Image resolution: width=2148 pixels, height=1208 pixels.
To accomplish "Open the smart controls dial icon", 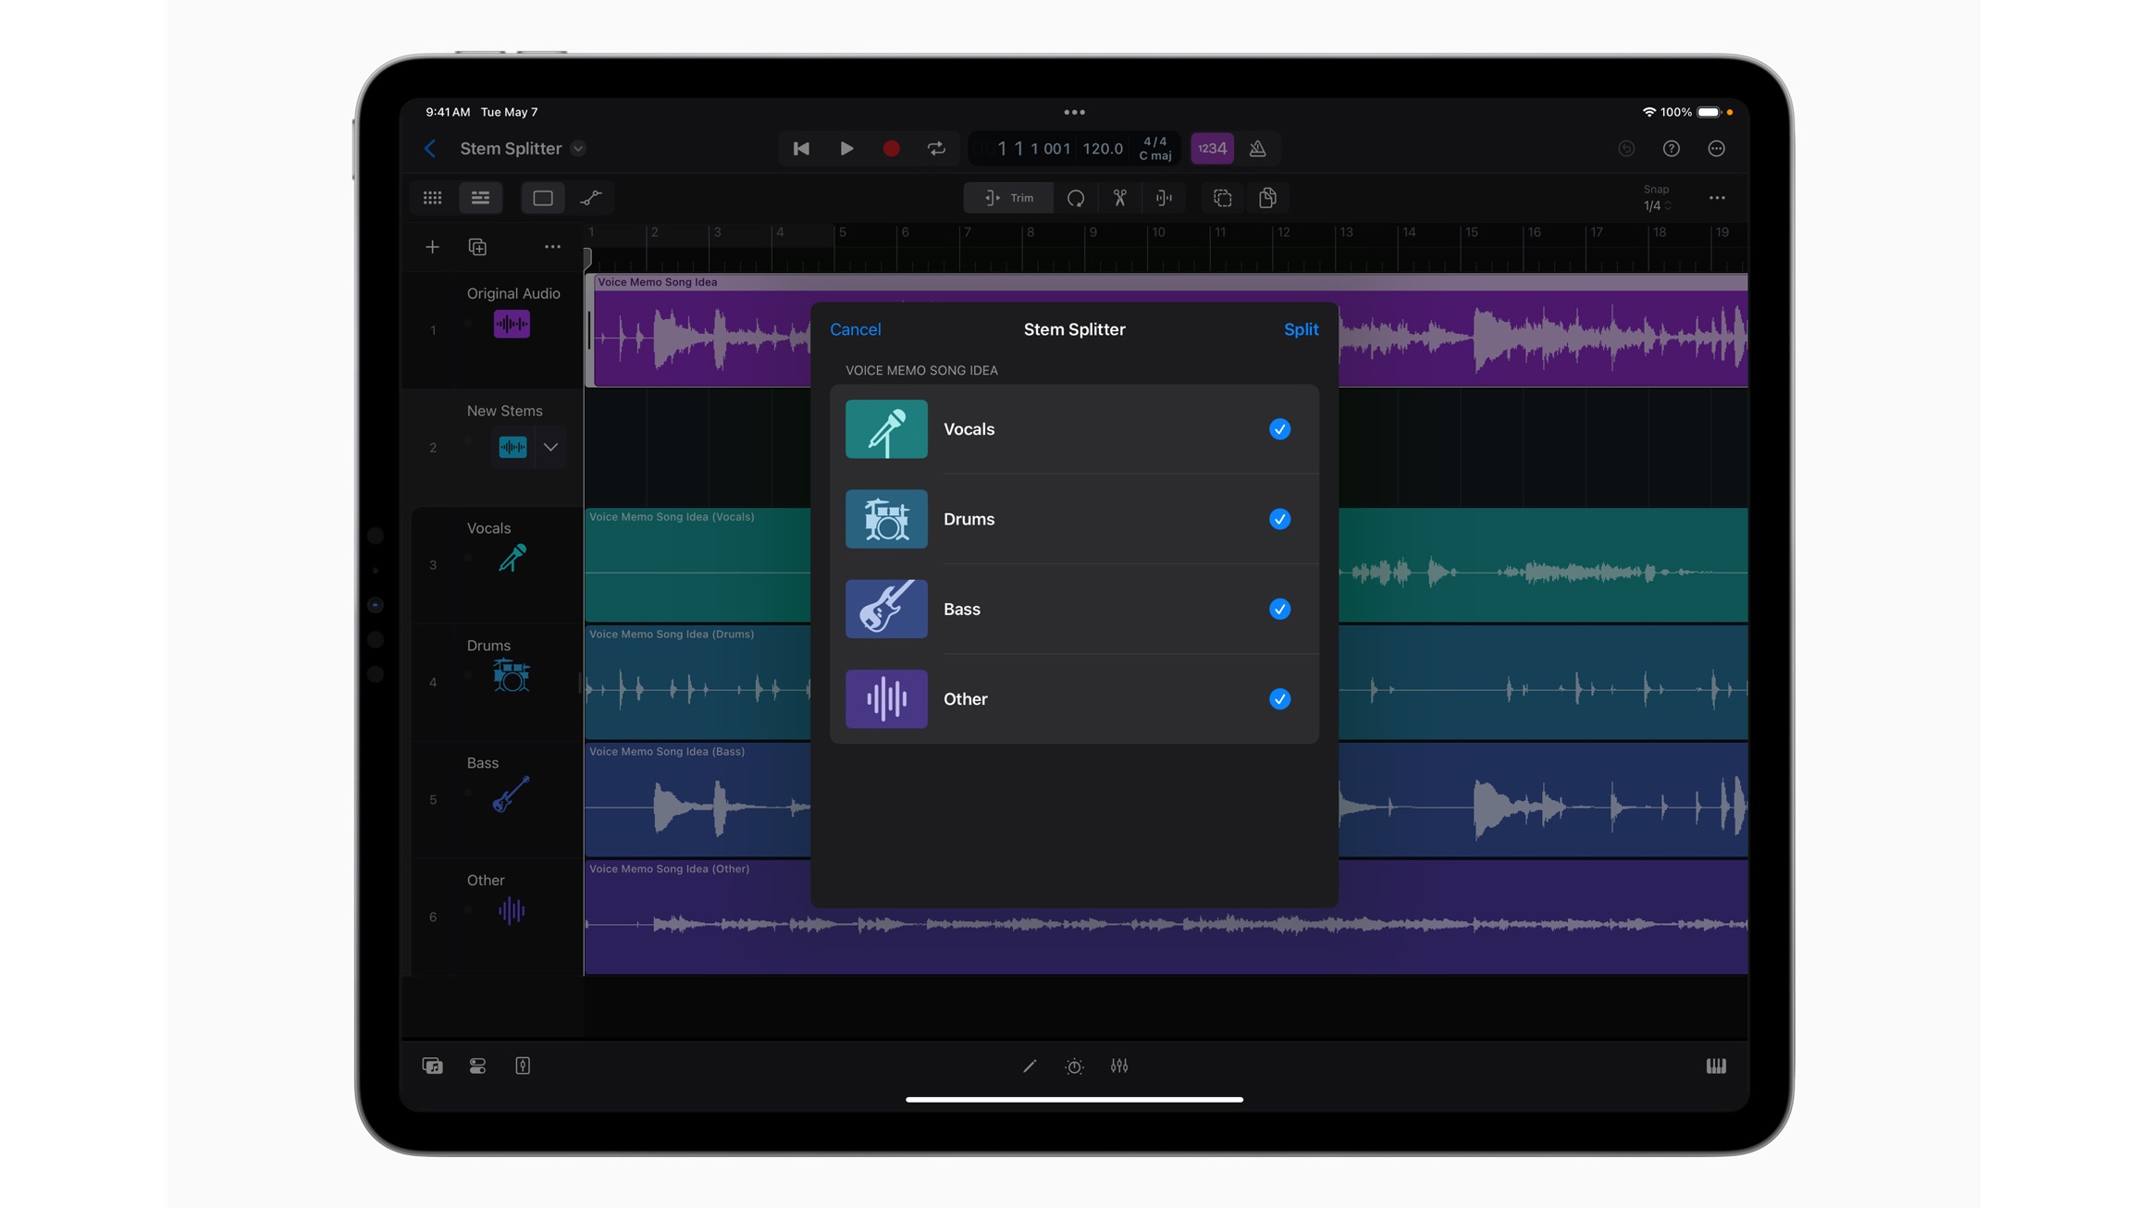I will [x=1074, y=1066].
